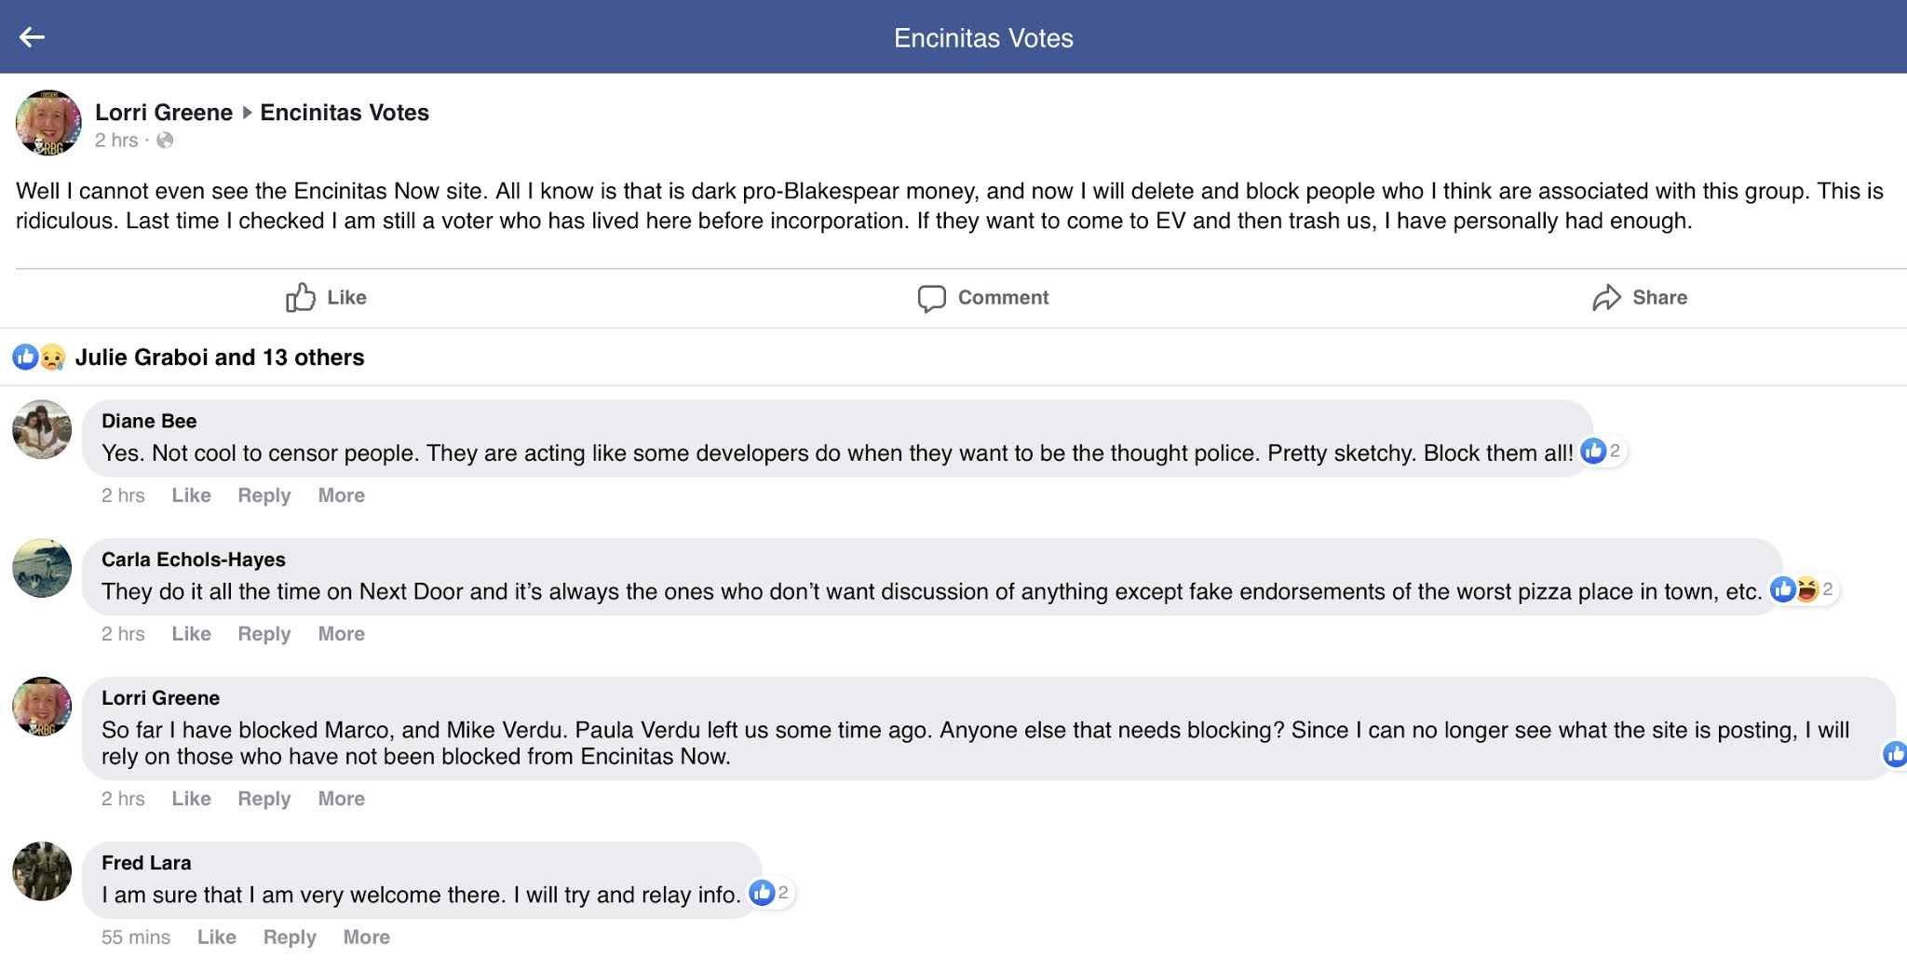Open More options under Diane Bee's comment
This screenshot has height=971, width=1907.
pos(341,495)
